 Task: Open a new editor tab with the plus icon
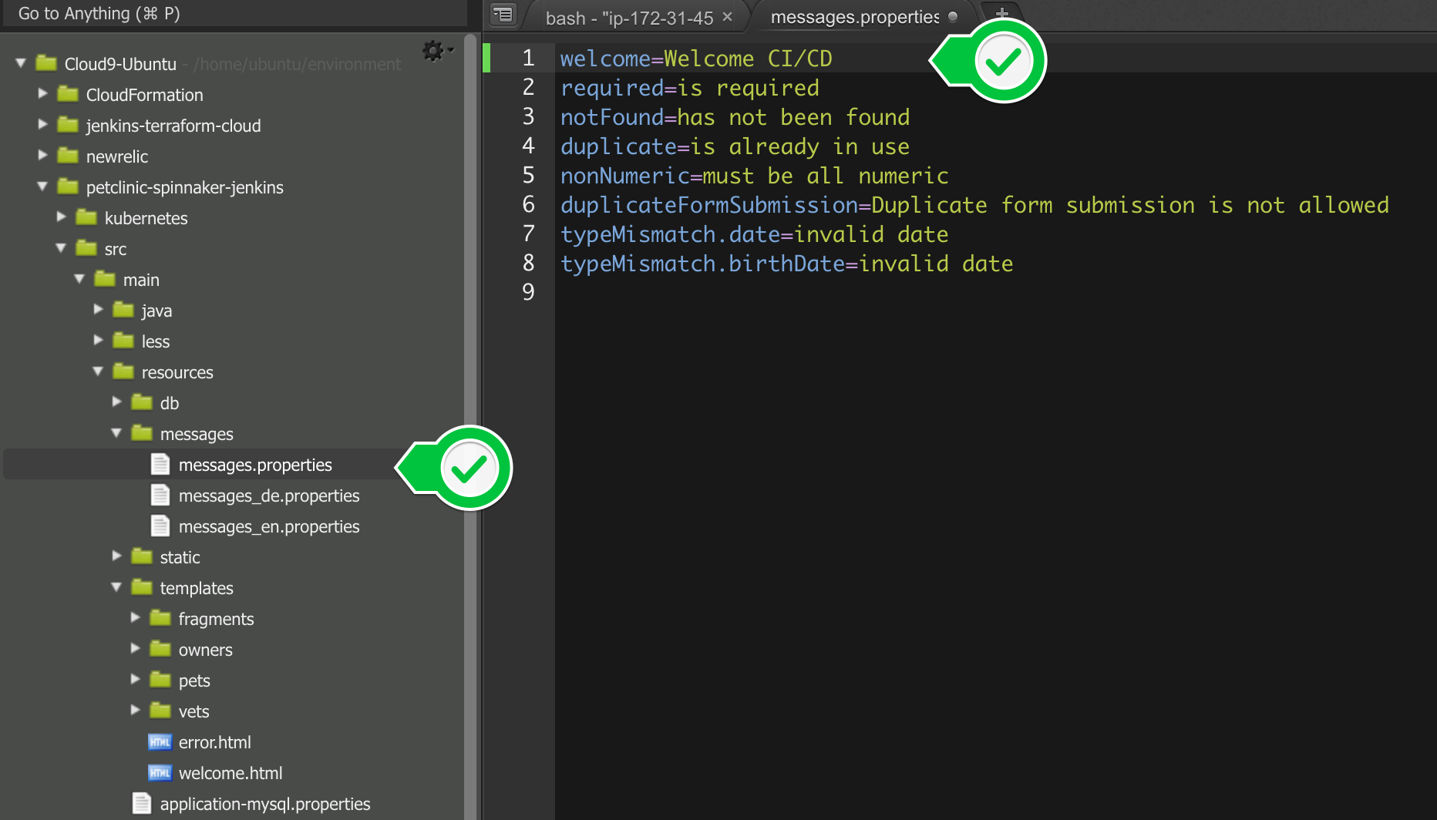[x=1001, y=13]
